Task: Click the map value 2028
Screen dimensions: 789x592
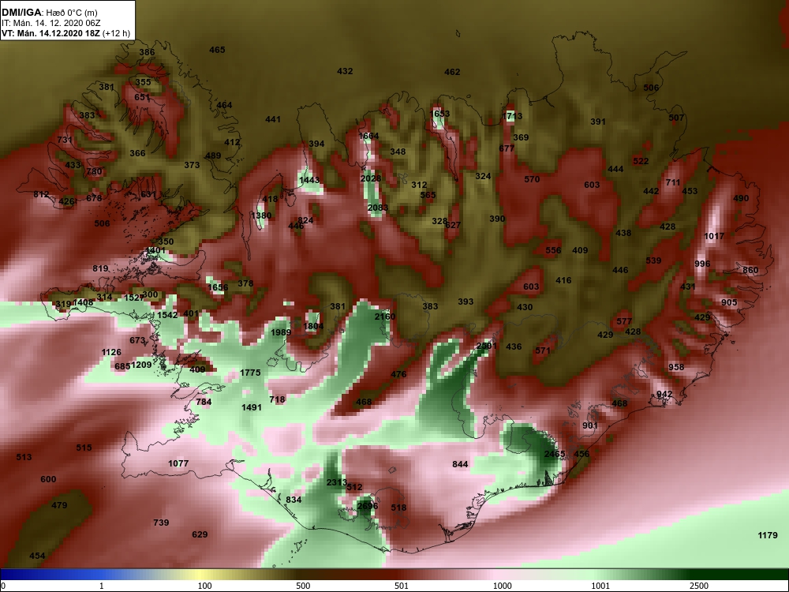Action: (371, 178)
